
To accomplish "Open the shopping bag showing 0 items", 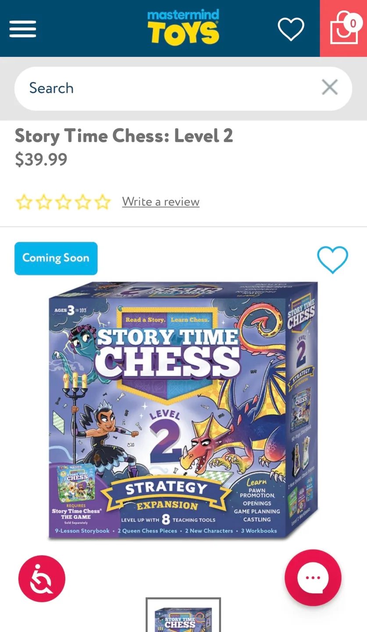I will coord(345,29).
